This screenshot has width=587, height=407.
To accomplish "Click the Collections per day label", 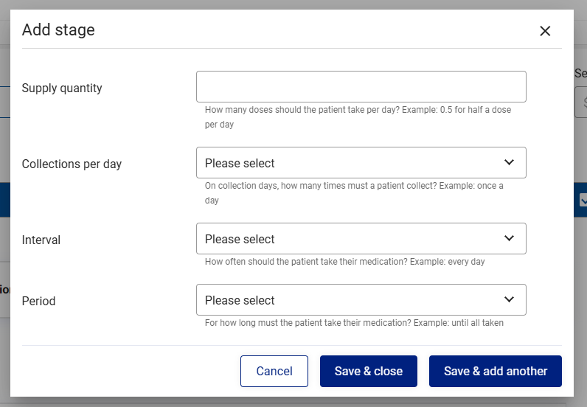I will tap(72, 164).
